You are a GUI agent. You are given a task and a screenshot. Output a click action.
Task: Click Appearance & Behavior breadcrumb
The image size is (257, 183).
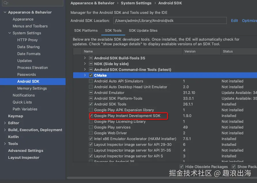pyautogui.click(x=92, y=3)
